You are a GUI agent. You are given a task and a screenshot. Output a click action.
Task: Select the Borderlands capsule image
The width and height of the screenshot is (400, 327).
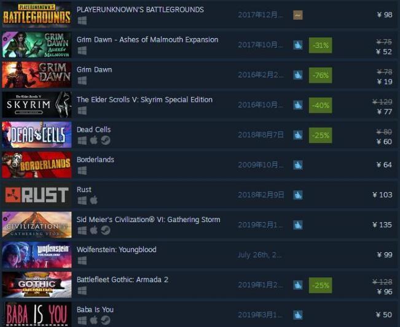[x=37, y=165]
